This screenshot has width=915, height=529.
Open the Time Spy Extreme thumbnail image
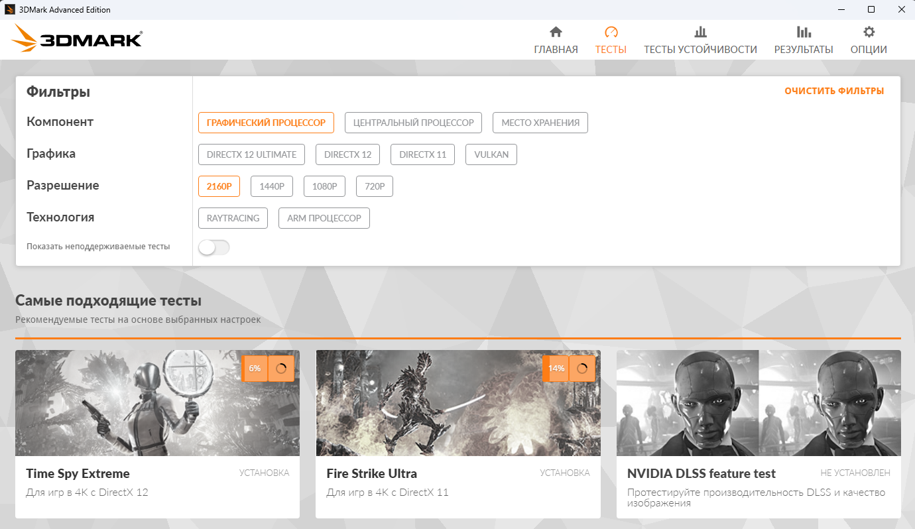[157, 403]
